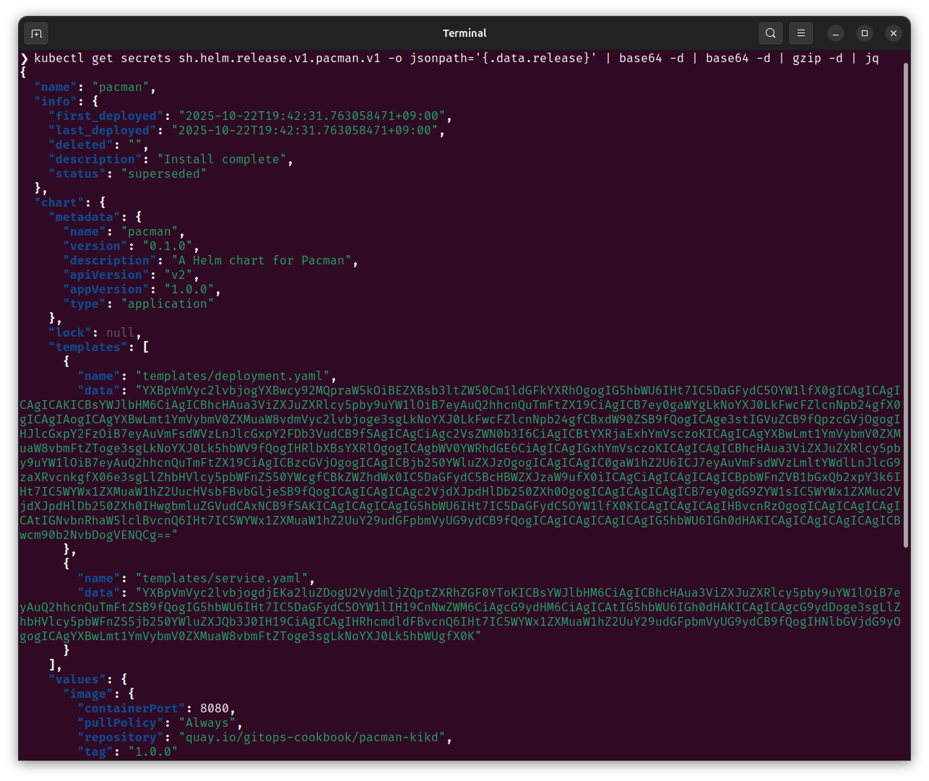Click the "info" key
This screenshot has width=929, height=781.
56,101
